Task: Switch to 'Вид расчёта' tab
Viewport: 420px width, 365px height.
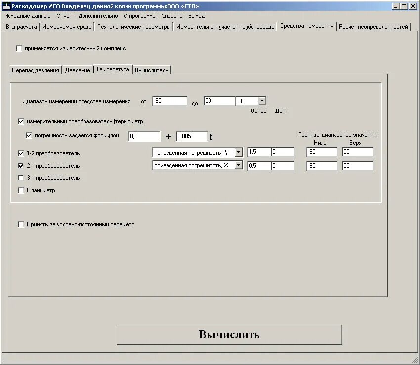Action: [21, 27]
